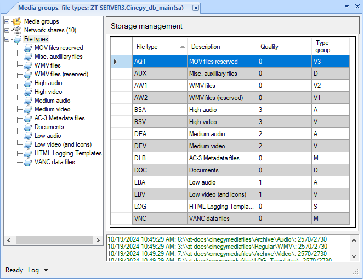Sort table by Quality column header
This screenshot has width=363, height=279.
point(283,47)
